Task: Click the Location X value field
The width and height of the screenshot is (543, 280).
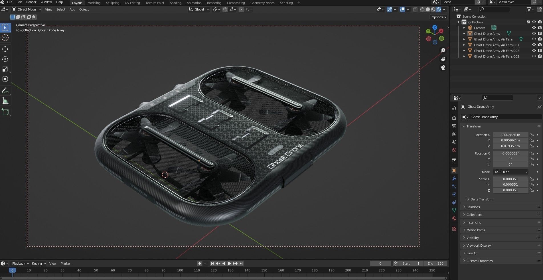Action: pyautogui.click(x=510, y=135)
